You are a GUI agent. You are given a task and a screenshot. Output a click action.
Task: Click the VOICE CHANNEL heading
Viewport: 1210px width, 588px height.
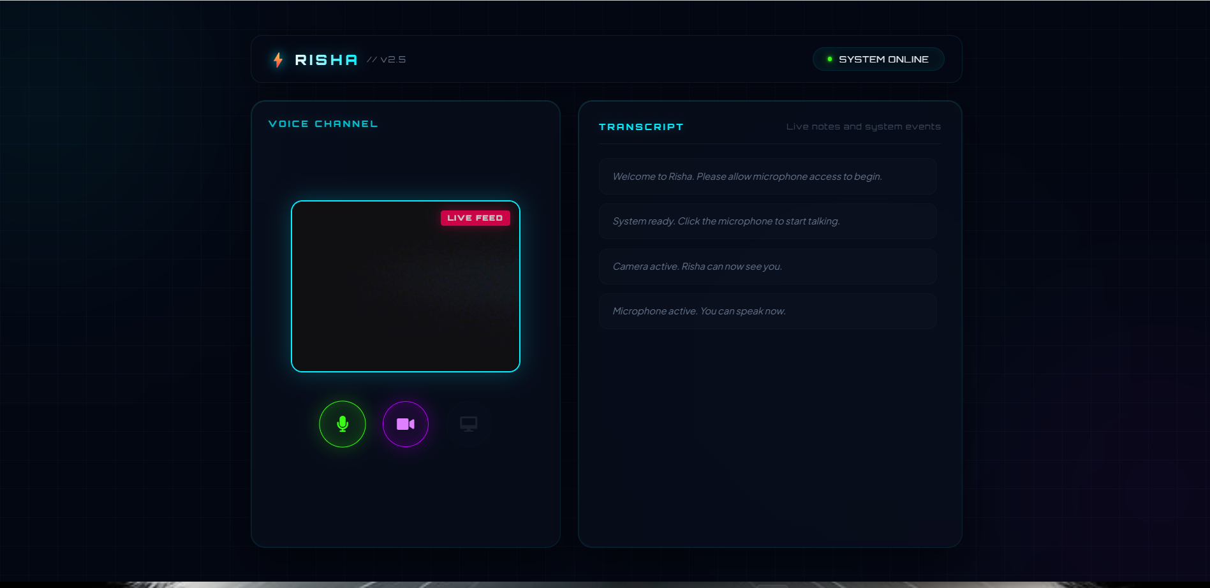323,124
